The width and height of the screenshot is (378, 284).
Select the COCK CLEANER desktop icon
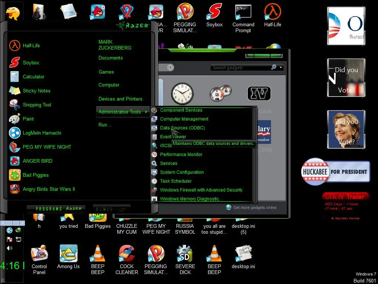point(127,260)
